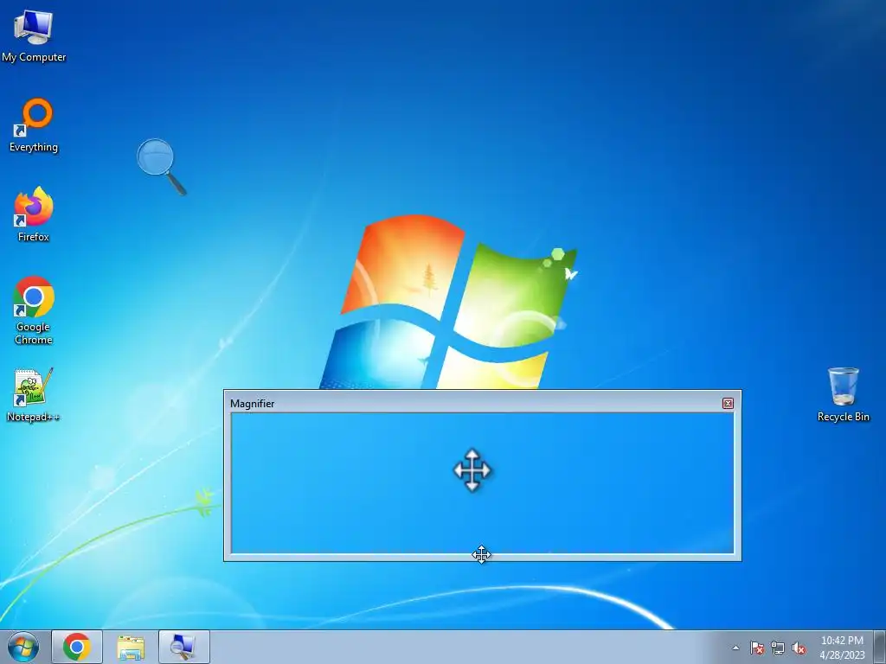Open the My Computer desktop icon

pos(34,35)
